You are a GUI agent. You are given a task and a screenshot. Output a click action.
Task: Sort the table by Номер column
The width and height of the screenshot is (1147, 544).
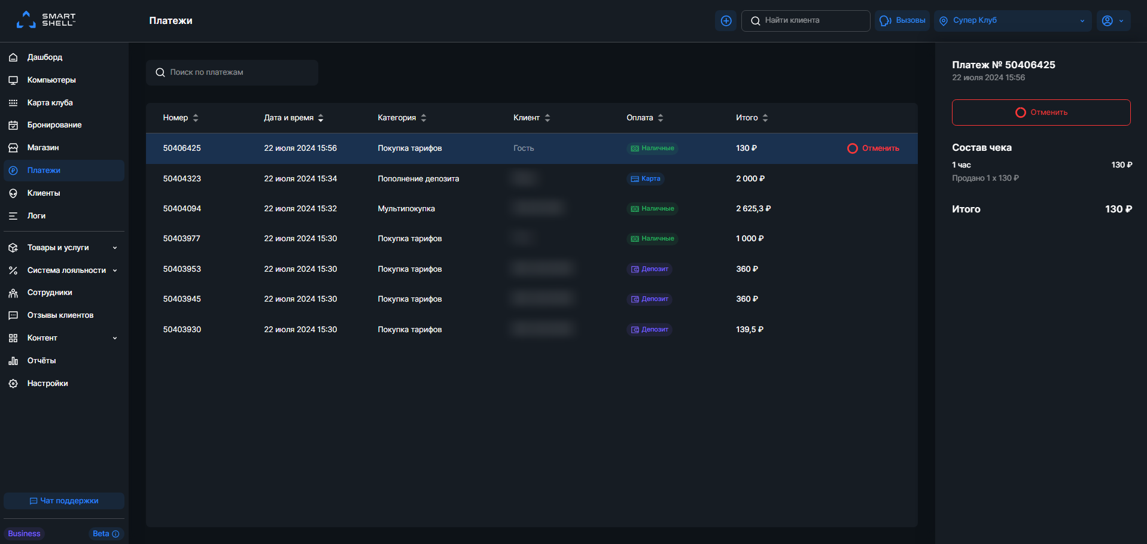tap(180, 118)
